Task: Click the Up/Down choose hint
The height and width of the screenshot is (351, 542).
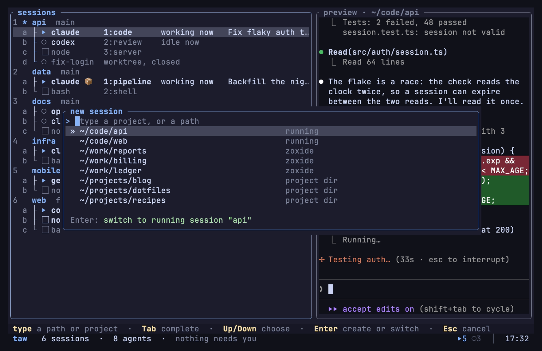Action: (256, 329)
